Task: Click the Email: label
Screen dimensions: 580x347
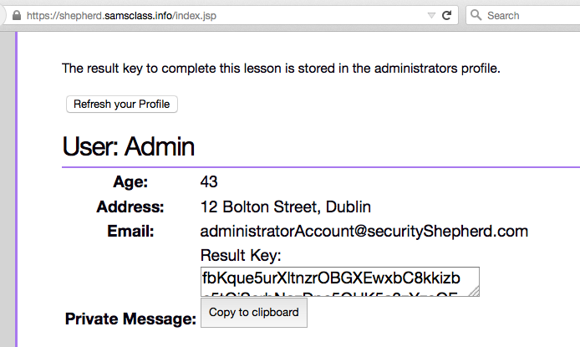Action: click(x=130, y=231)
